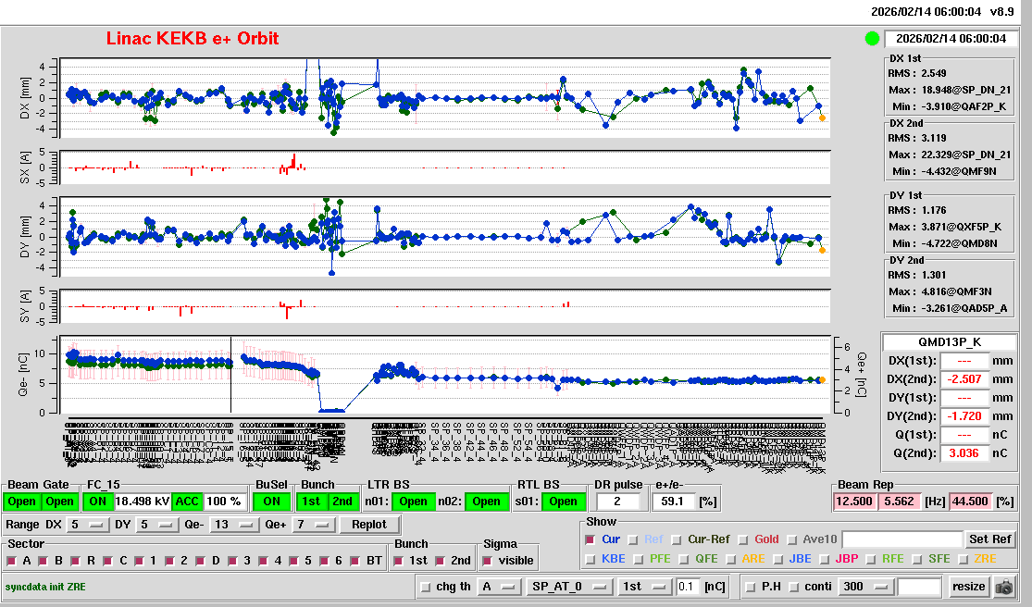Enable the Cur-Ref show checkbox
This screenshot has width=1032, height=607.
pos(678,539)
